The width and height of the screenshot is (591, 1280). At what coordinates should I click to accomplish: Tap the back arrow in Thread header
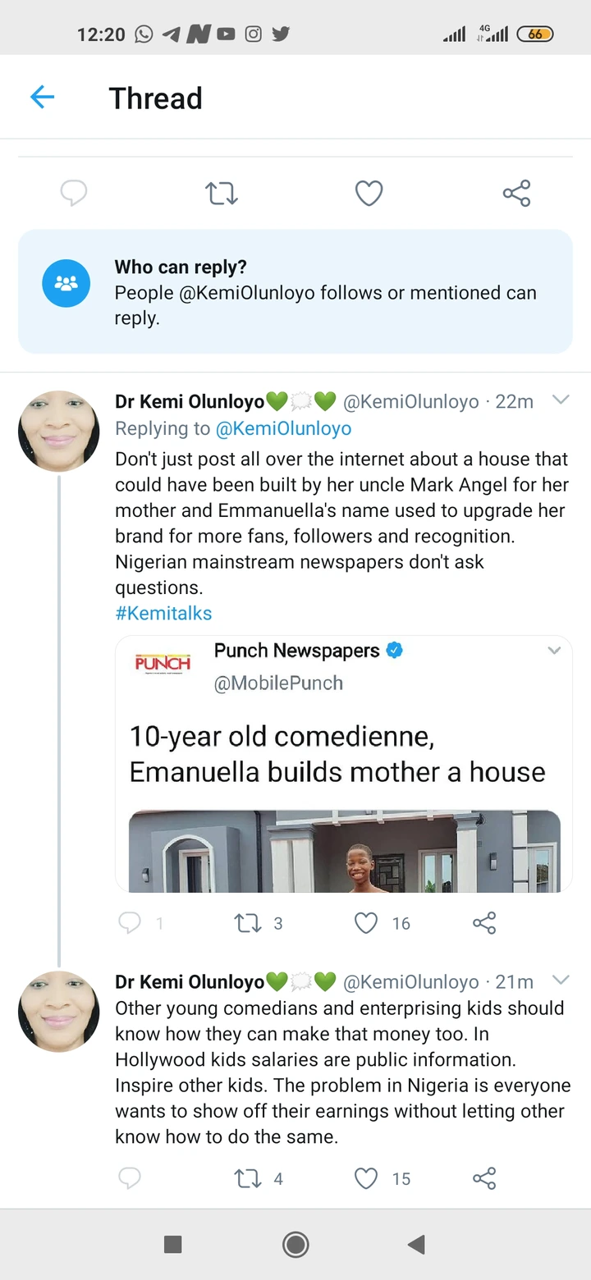point(42,98)
